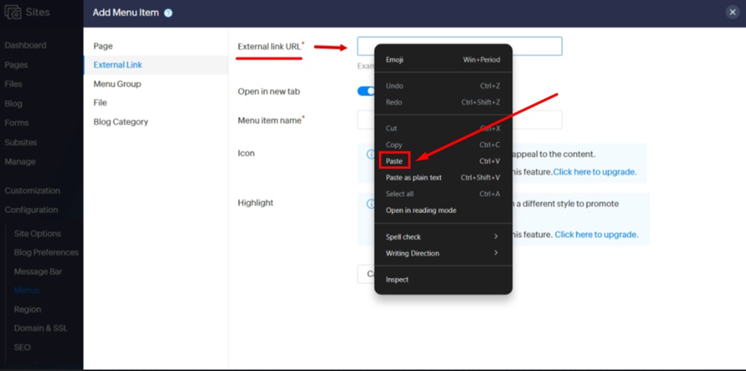746x371 pixels.
Task: Open Pages in the sidebar
Action: [16, 65]
